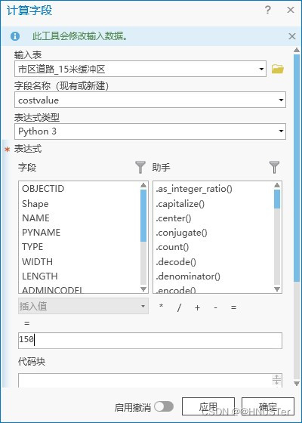This screenshot has width=302, height=423.
Task: Insert the multiply operator
Action: tap(162, 307)
